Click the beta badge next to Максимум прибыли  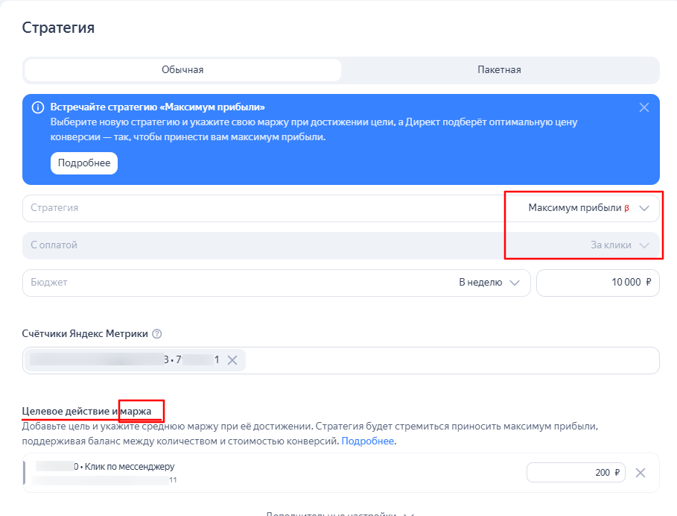626,209
